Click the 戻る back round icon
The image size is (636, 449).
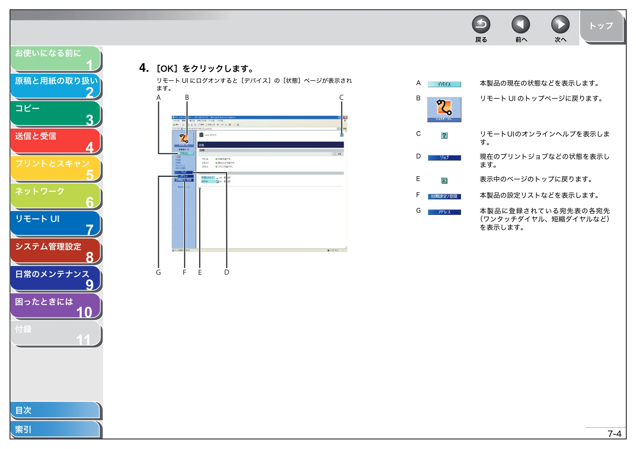(481, 24)
